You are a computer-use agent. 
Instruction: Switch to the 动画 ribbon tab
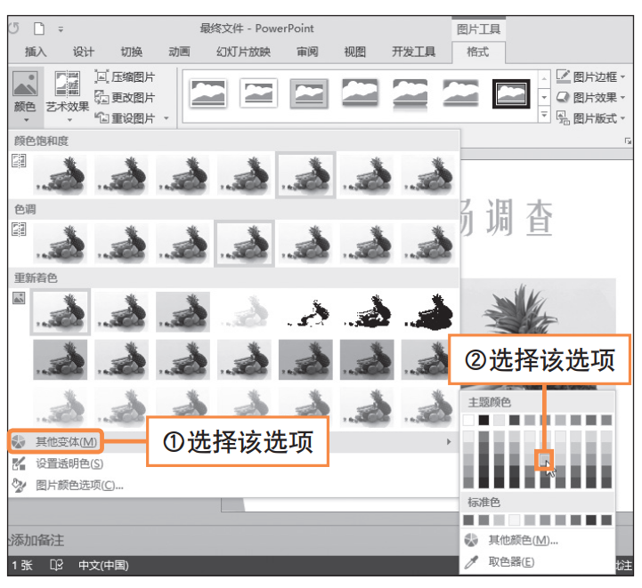(x=179, y=52)
